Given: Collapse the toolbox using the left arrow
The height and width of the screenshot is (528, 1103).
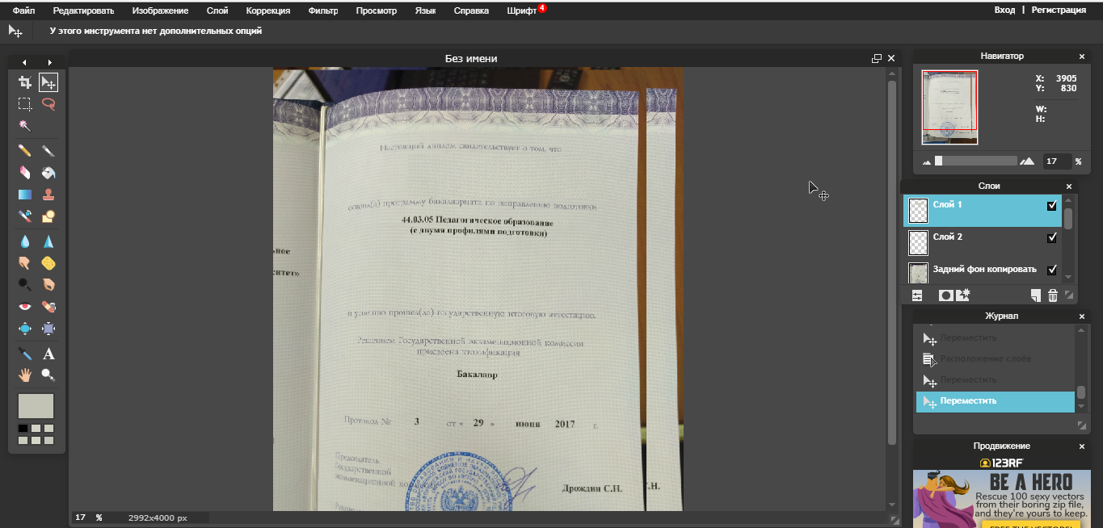Looking at the screenshot, I should pyautogui.click(x=24, y=63).
